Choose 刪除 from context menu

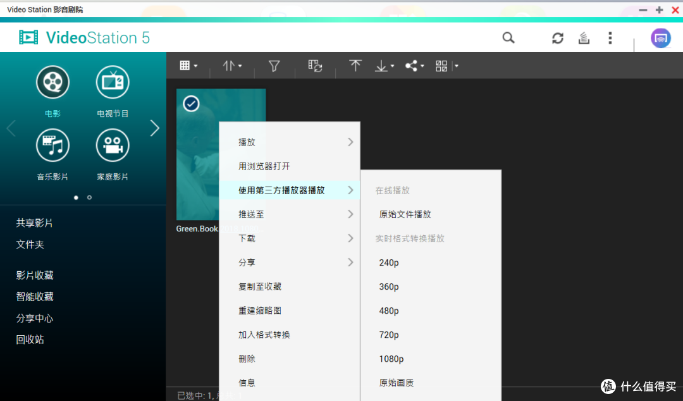click(290, 359)
